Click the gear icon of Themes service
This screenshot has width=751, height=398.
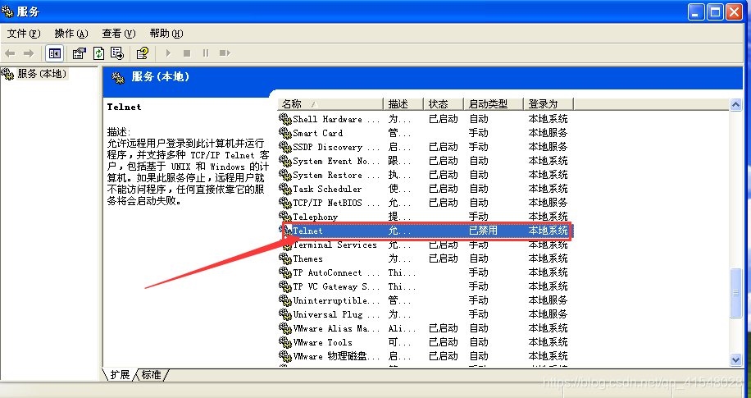point(285,258)
